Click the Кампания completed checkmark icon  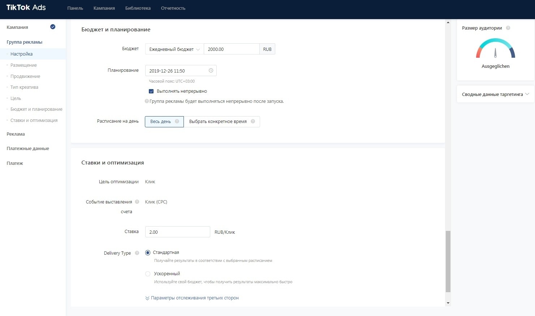(x=53, y=27)
